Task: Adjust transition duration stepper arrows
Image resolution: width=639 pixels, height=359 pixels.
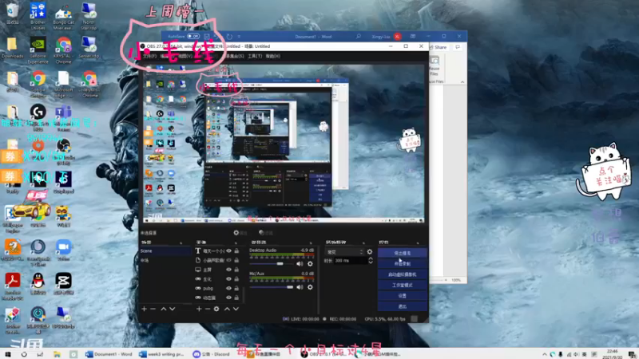Action: [371, 261]
